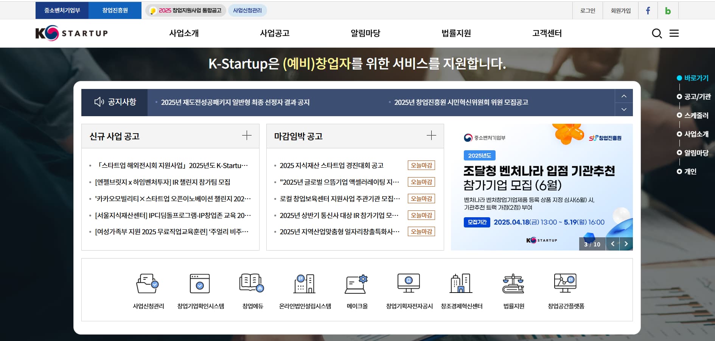Switch to the 중소벤처기업부 tab
Viewport: 715px width, 341px height.
(61, 10)
